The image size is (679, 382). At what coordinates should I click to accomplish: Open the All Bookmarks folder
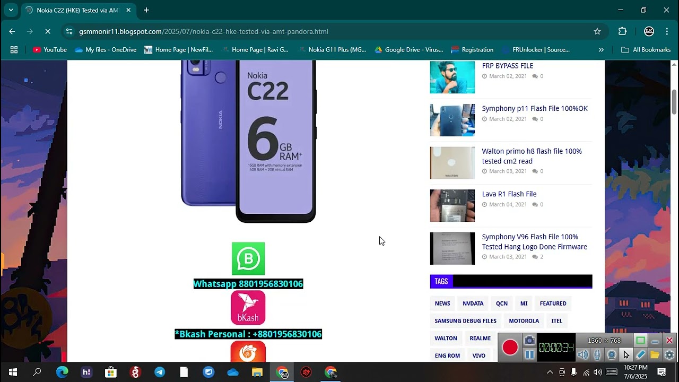pos(646,49)
